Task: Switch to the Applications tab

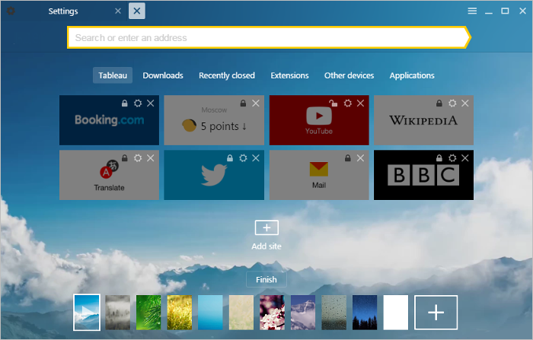Action: point(412,75)
